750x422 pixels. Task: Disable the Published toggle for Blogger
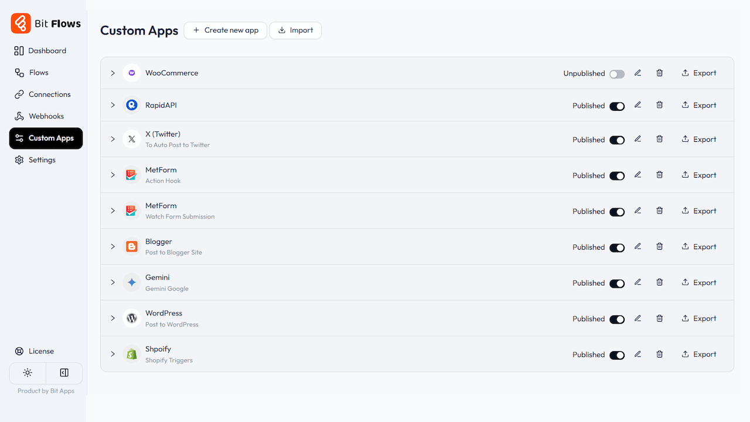pyautogui.click(x=617, y=247)
